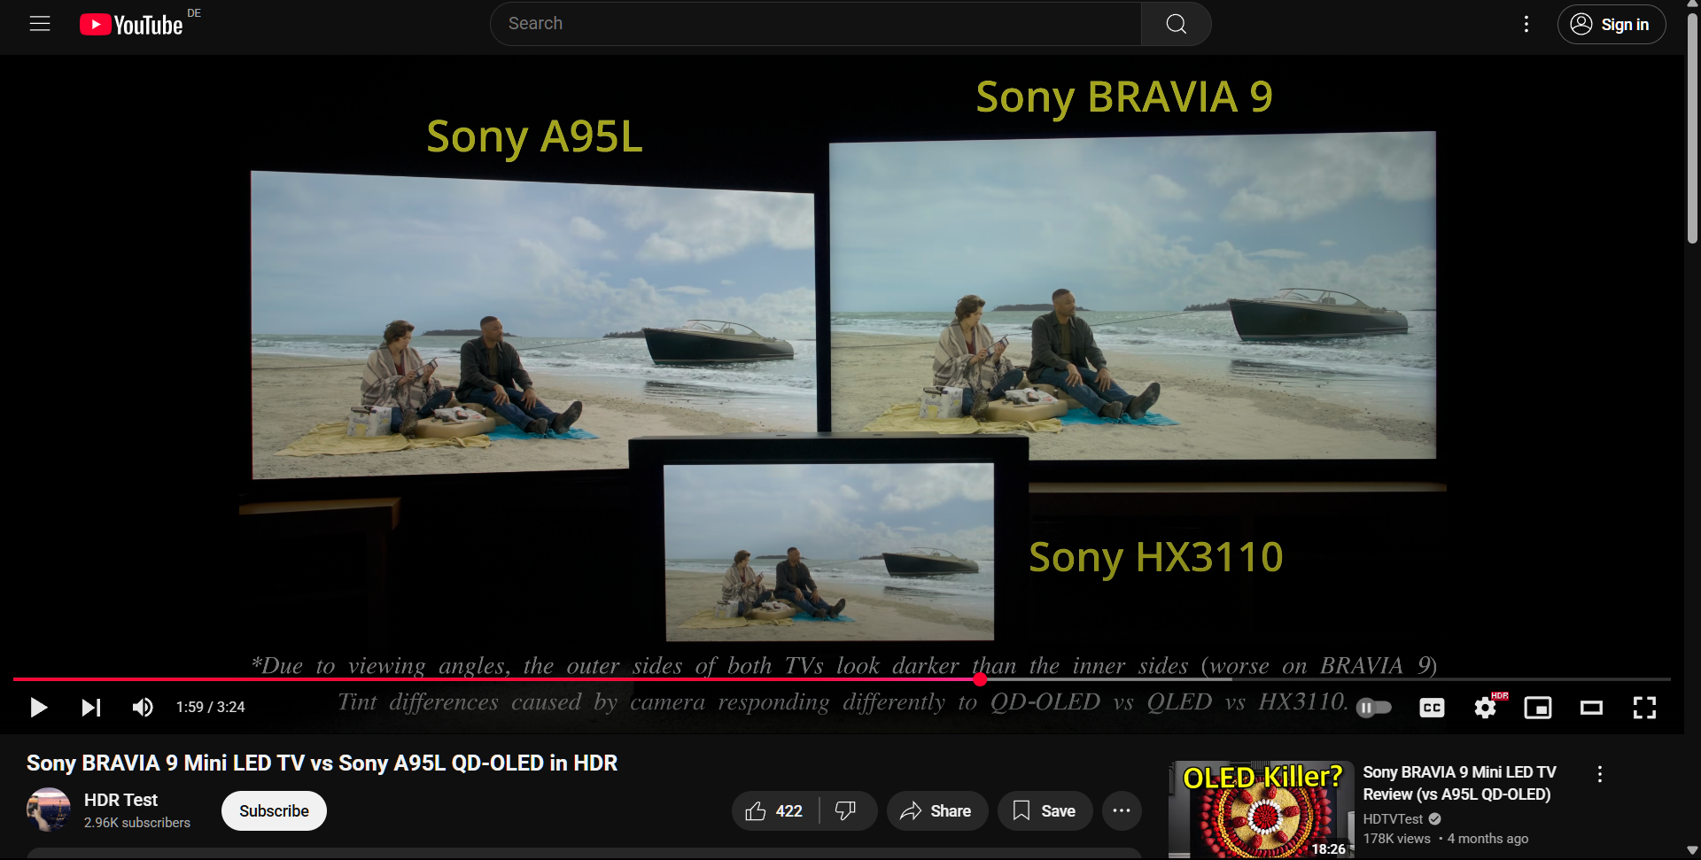The width and height of the screenshot is (1701, 860).
Task: Switch to miniplayer mode
Action: click(x=1538, y=708)
